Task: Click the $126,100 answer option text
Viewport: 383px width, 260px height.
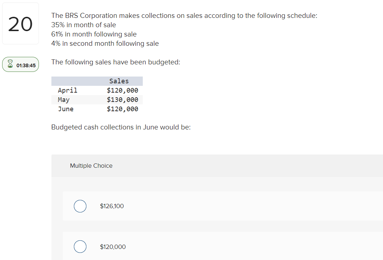Action: click(112, 206)
